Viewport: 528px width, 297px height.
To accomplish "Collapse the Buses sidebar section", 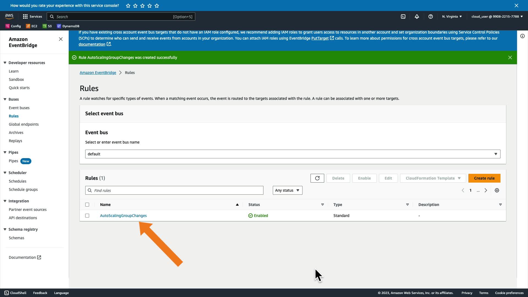I will click(x=5, y=99).
